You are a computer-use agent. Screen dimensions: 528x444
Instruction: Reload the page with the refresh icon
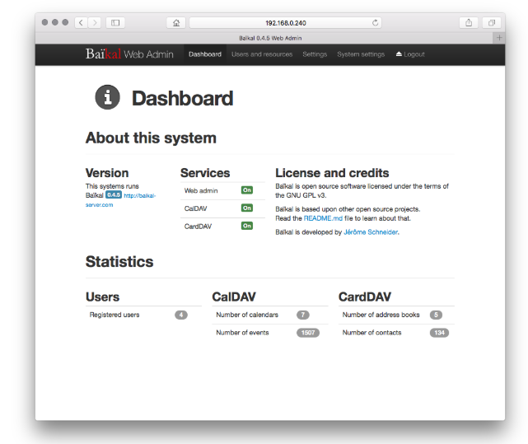(x=375, y=23)
